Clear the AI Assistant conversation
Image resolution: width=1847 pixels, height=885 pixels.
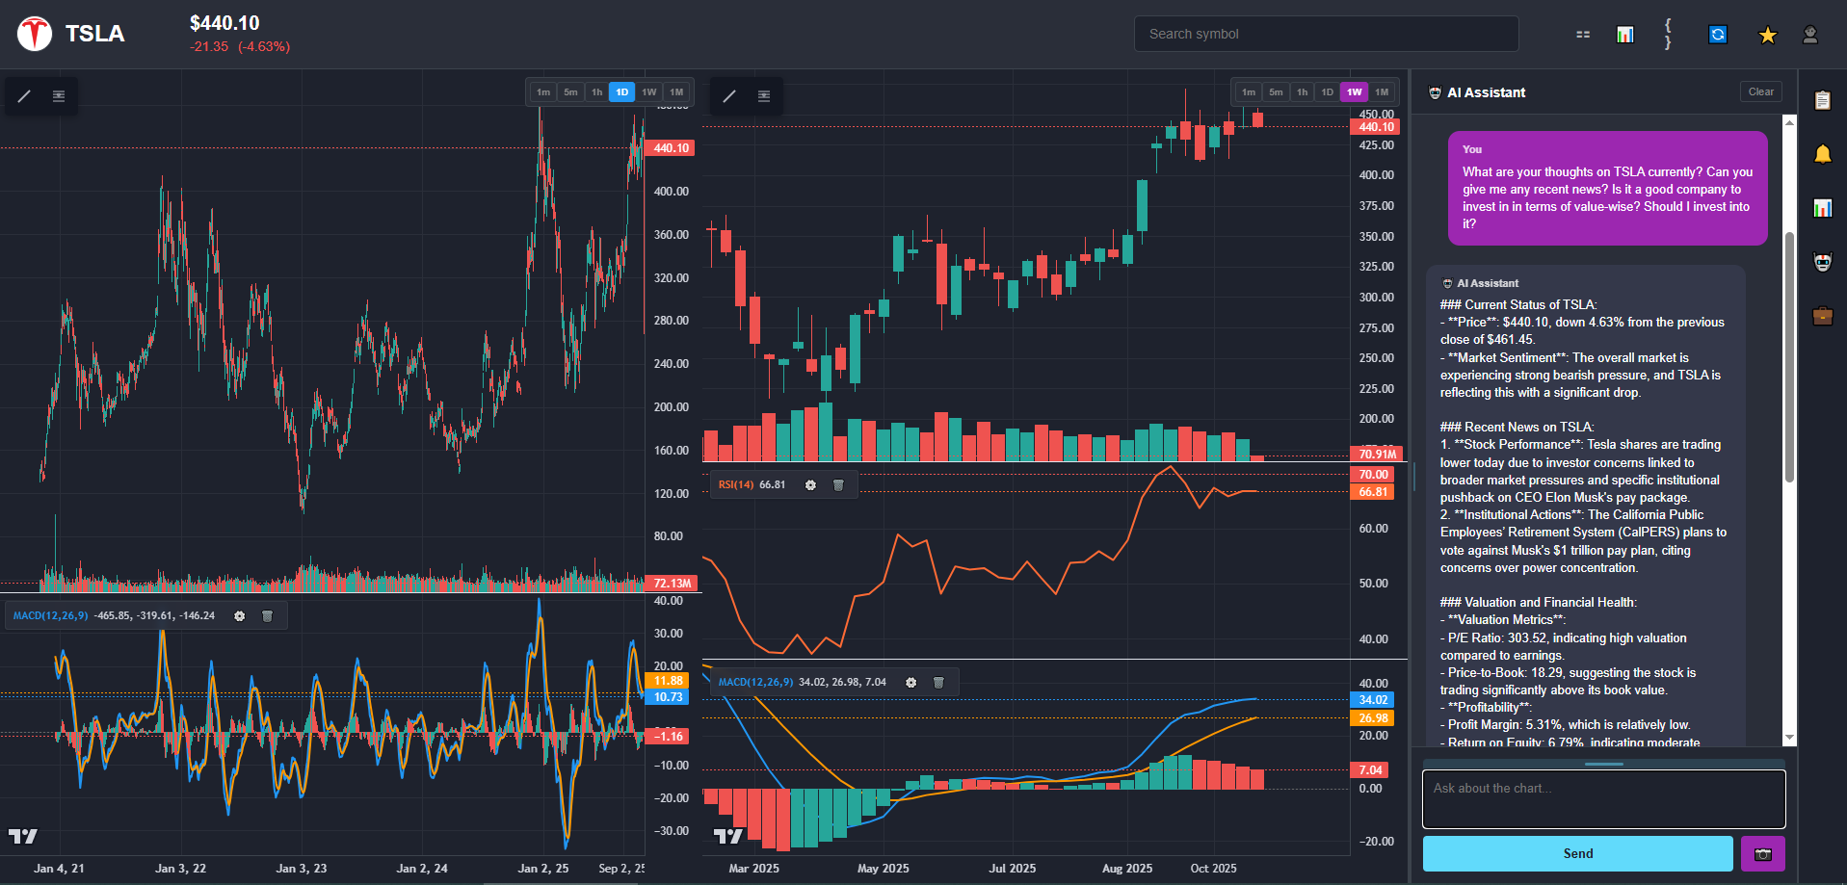click(x=1761, y=91)
